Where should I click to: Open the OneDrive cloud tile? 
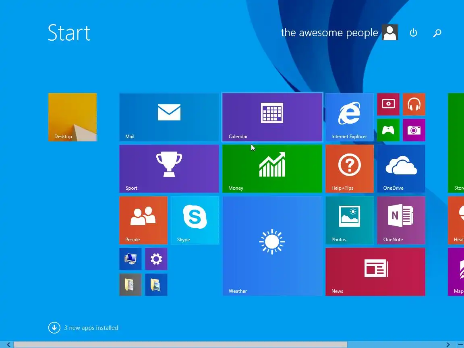tap(401, 169)
